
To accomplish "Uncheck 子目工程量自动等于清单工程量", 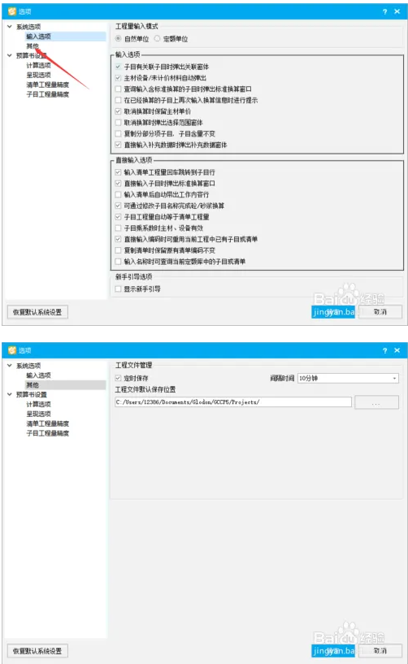I will pyautogui.click(x=118, y=217).
